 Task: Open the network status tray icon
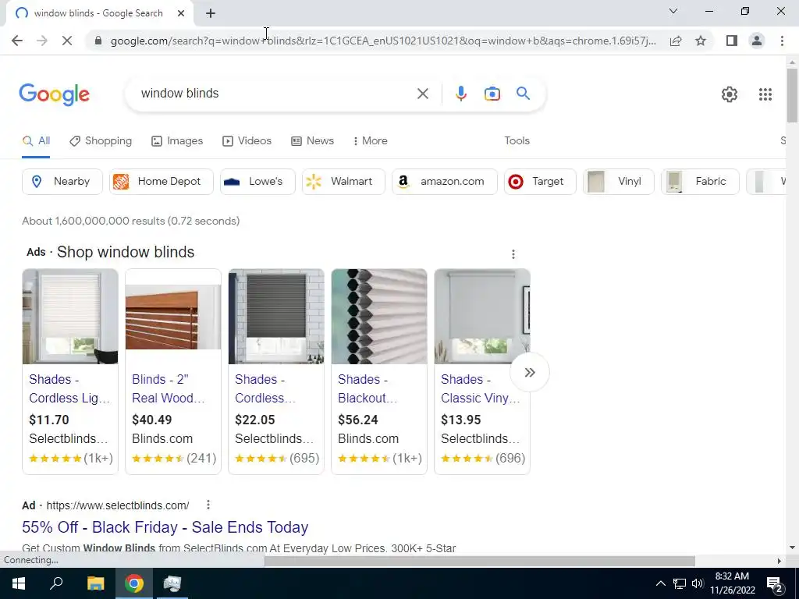[x=680, y=583]
